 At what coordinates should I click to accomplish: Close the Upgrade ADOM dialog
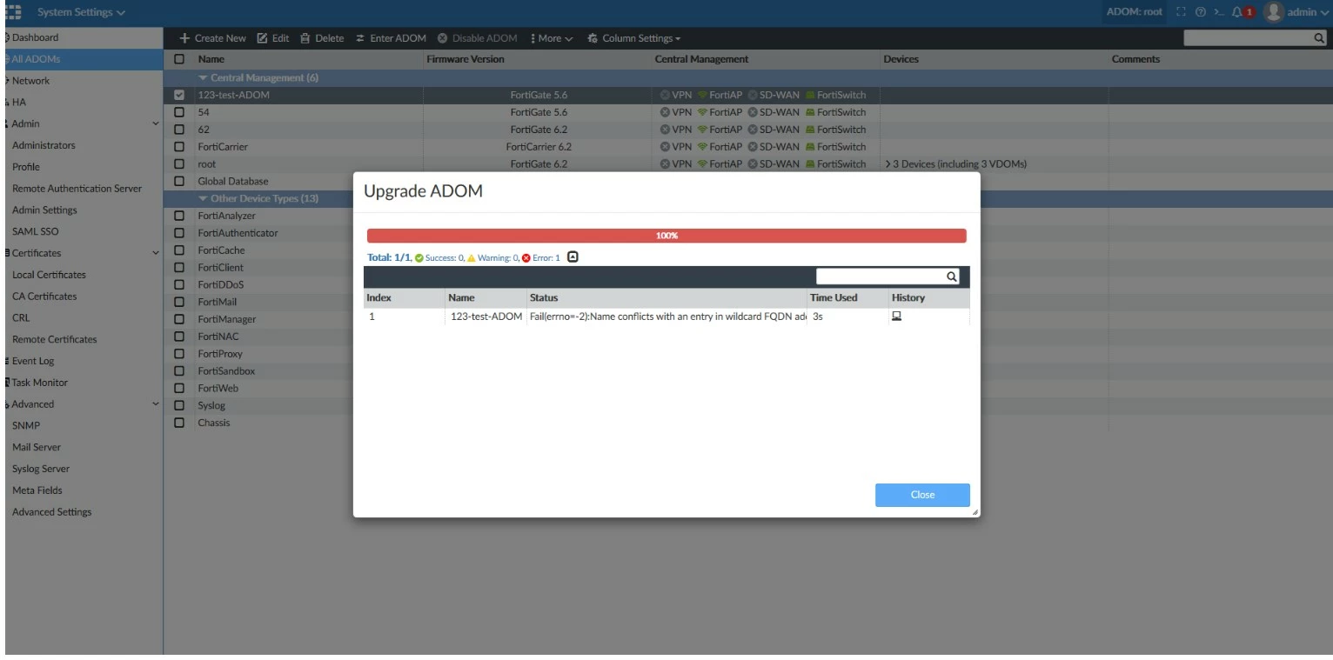(922, 495)
